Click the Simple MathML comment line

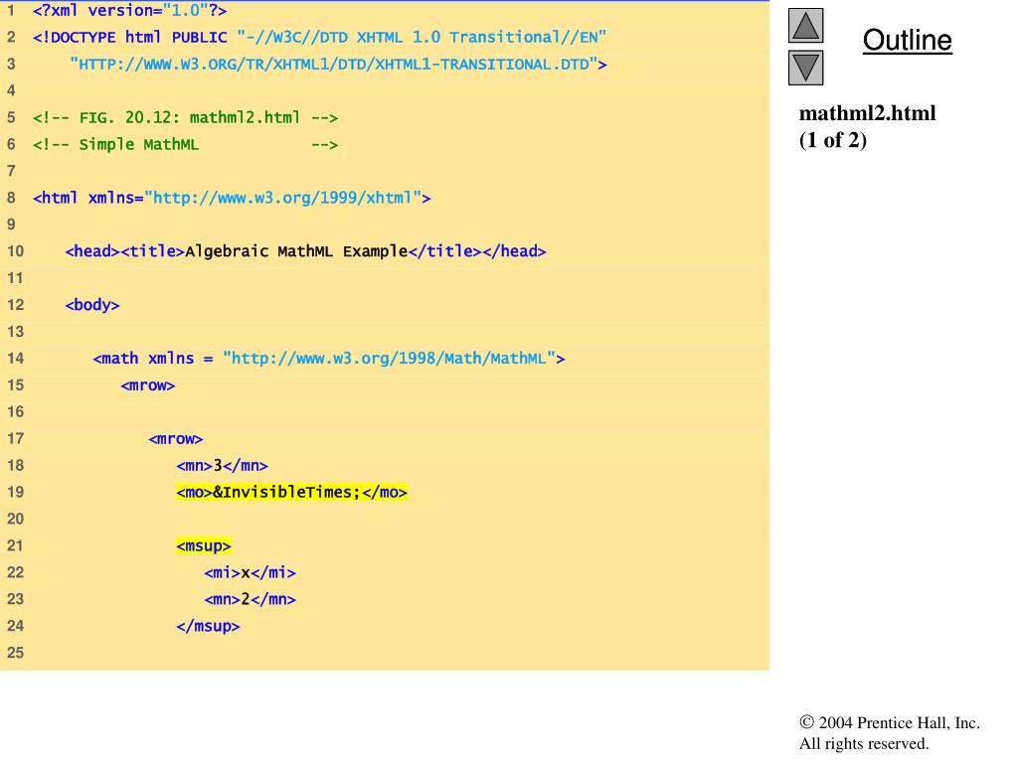[x=186, y=145]
